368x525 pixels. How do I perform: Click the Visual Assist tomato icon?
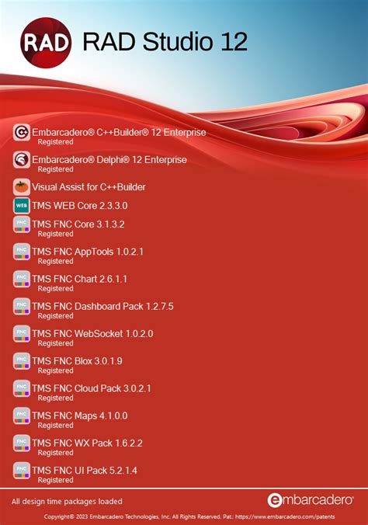click(x=22, y=187)
